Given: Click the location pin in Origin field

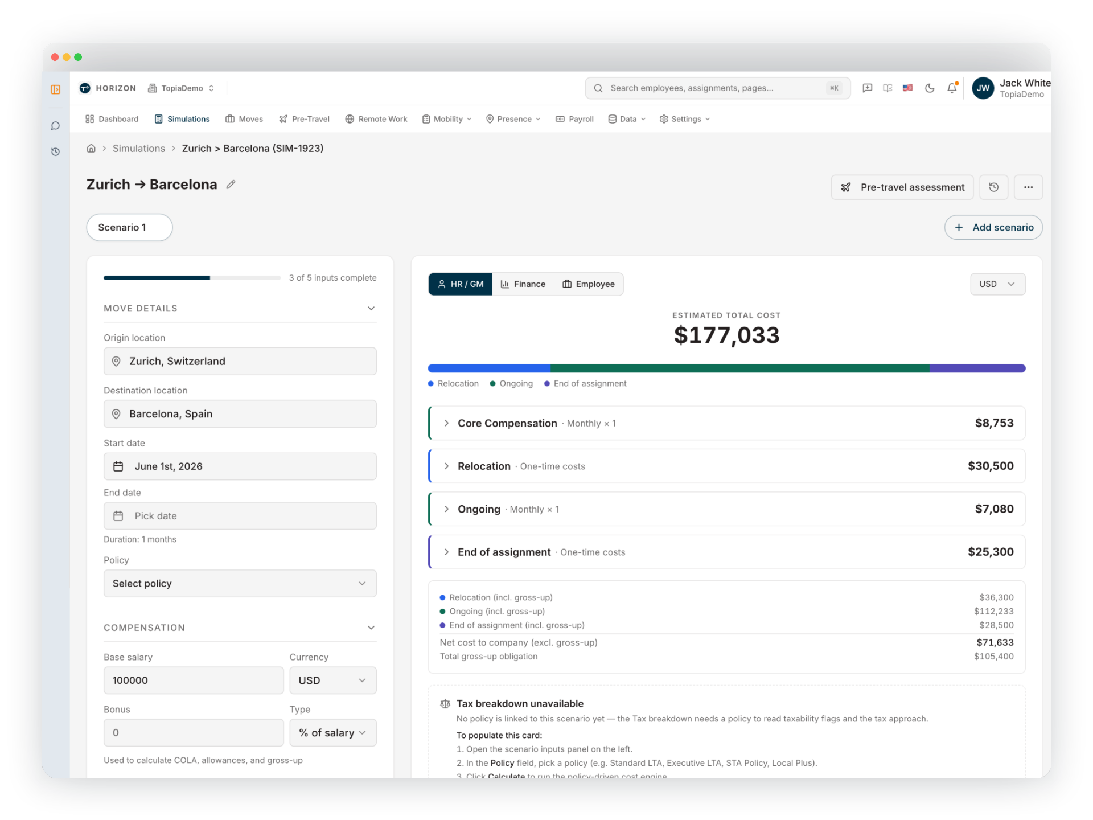Looking at the screenshot, I should click(x=116, y=362).
